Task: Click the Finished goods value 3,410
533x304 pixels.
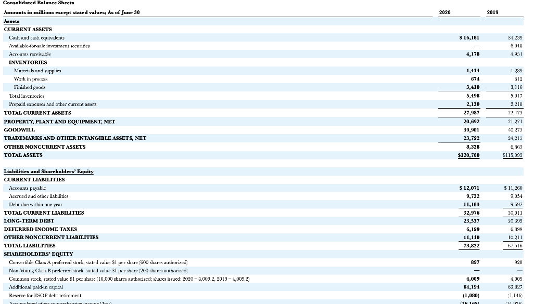Action: 473,87
